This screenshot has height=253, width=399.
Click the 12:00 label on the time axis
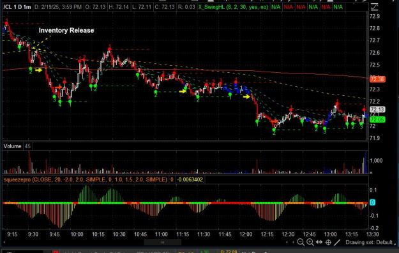pyautogui.click(x=246, y=234)
